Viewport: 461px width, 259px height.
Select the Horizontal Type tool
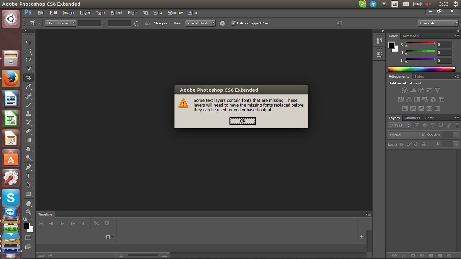coord(29,176)
